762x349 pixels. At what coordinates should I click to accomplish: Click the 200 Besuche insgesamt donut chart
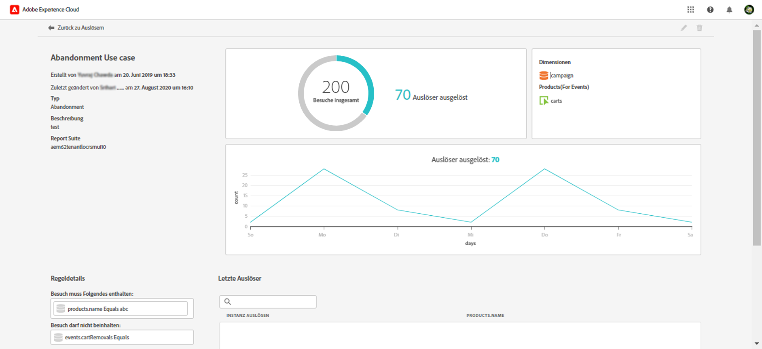[x=336, y=93]
